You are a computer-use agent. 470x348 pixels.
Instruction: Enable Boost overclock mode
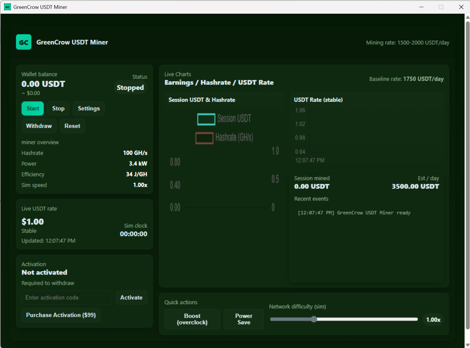point(192,319)
